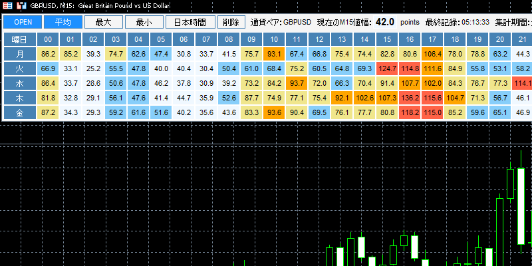Switch to the 平均 view
This screenshot has height=266, width=532.
coord(63,22)
